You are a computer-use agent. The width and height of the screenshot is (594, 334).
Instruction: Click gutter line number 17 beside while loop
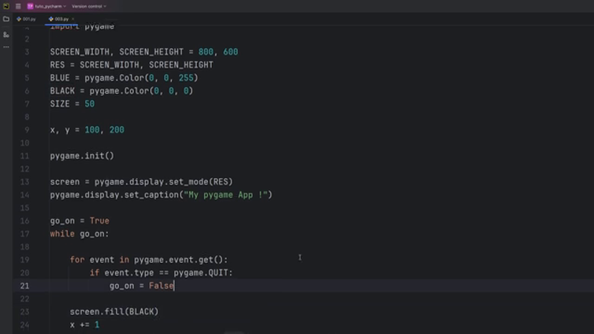(x=25, y=234)
